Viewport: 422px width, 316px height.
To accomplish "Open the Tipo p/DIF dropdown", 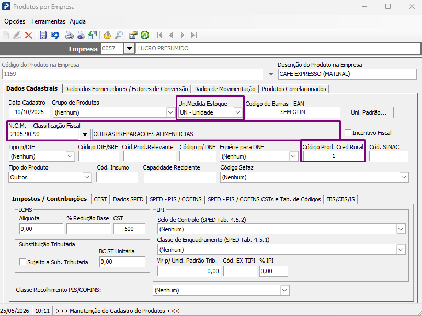I will pyautogui.click(x=70, y=156).
